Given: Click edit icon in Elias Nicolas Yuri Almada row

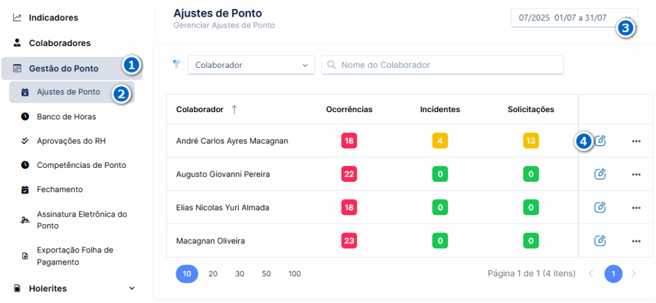Looking at the screenshot, I should (x=600, y=207).
